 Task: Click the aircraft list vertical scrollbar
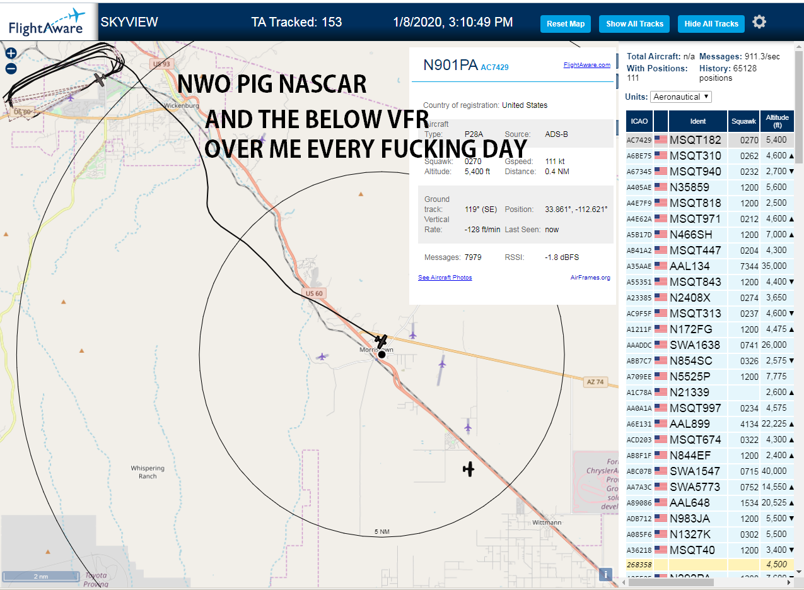click(x=799, y=106)
